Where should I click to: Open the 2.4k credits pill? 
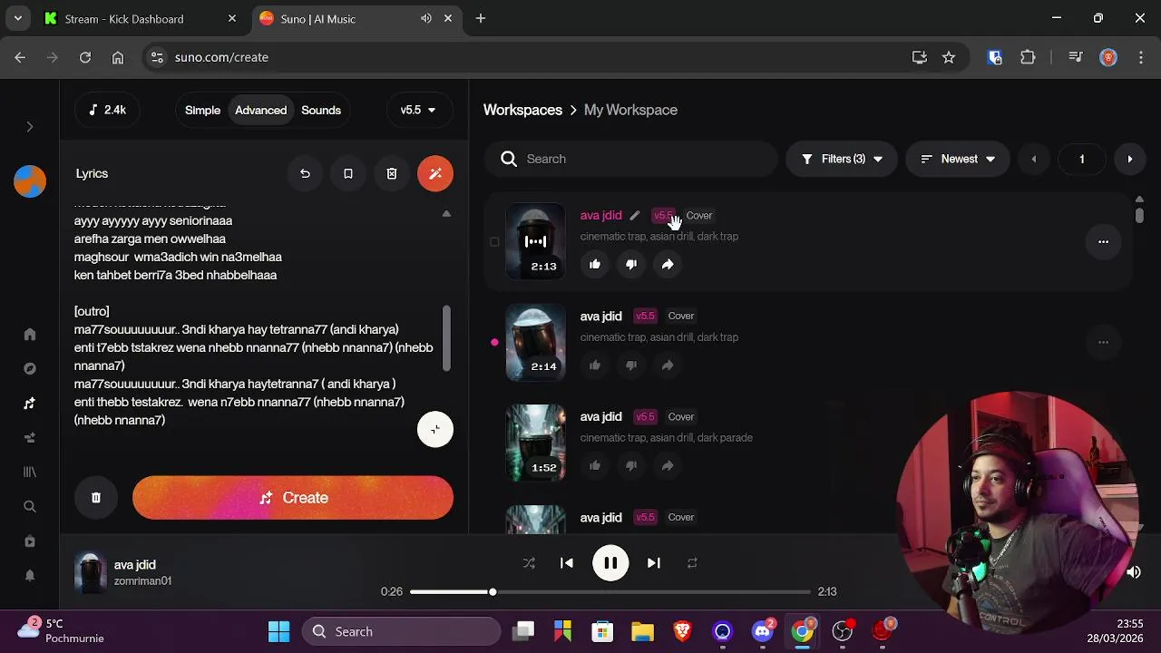click(x=108, y=110)
